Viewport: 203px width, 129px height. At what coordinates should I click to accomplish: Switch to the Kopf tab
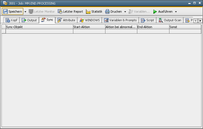click(11, 20)
